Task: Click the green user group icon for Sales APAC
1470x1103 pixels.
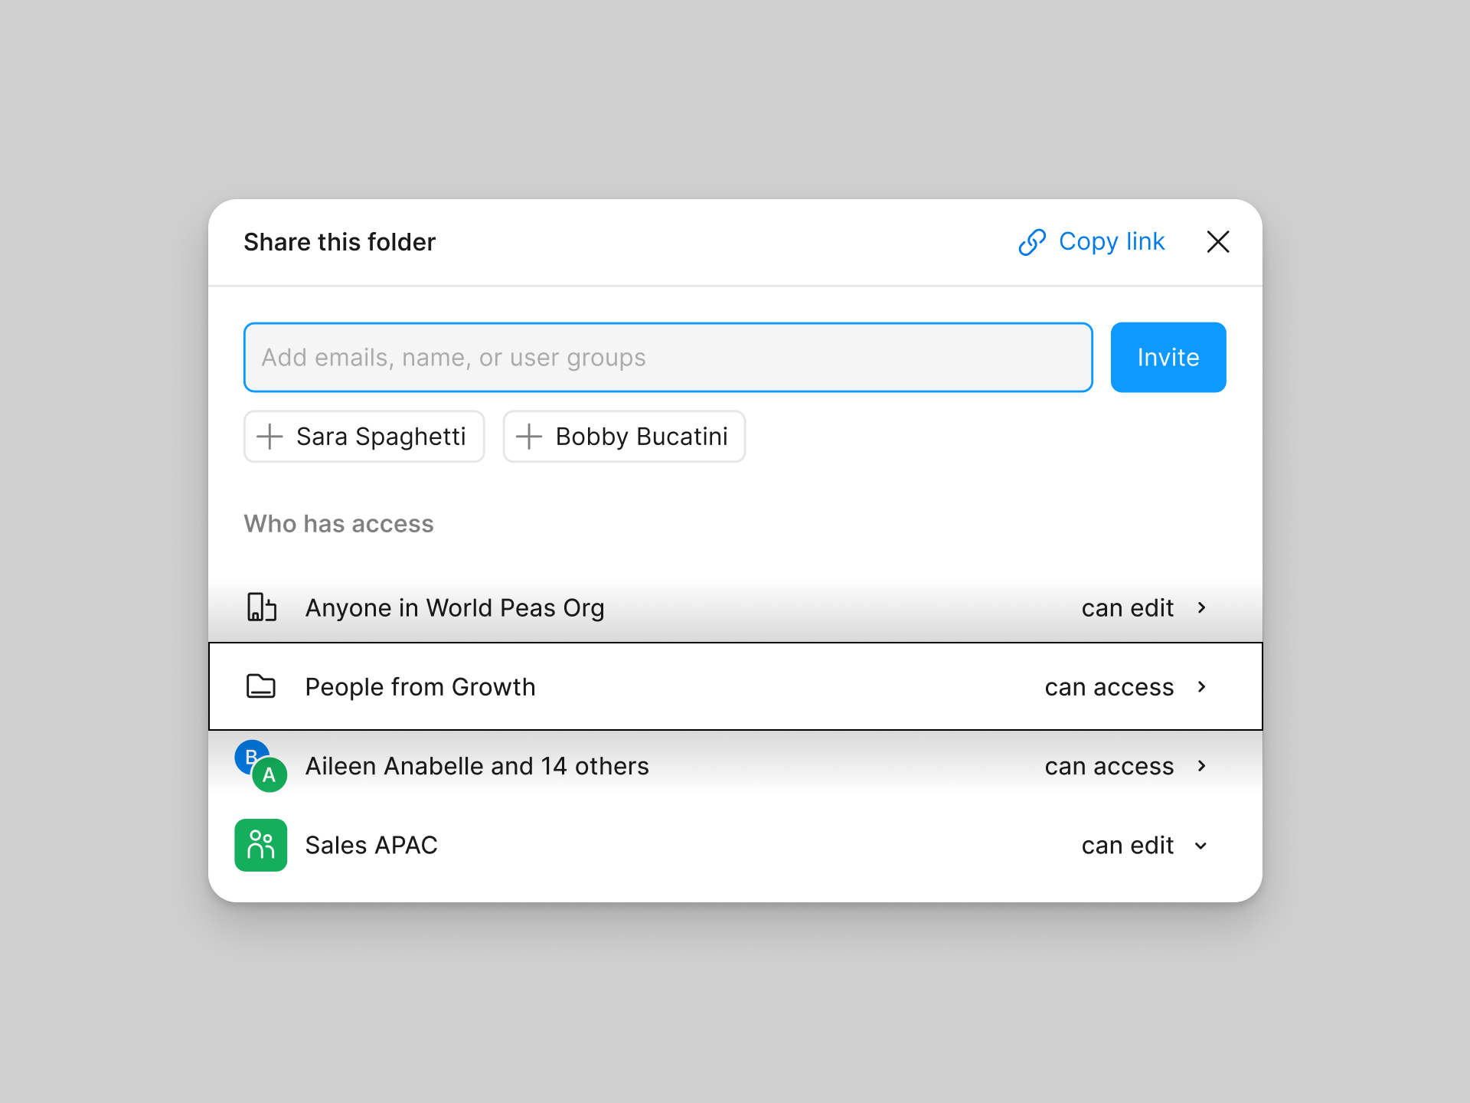Action: click(261, 845)
